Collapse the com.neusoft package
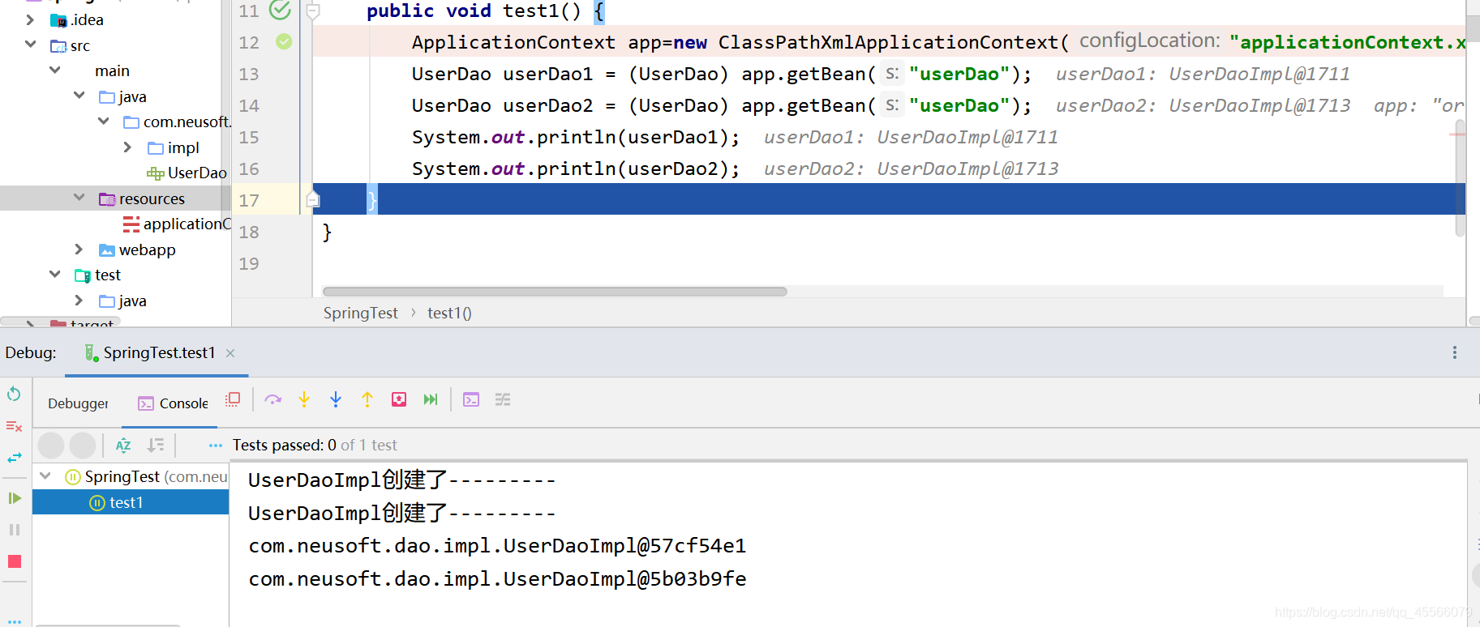This screenshot has width=1480, height=627. pyautogui.click(x=103, y=122)
